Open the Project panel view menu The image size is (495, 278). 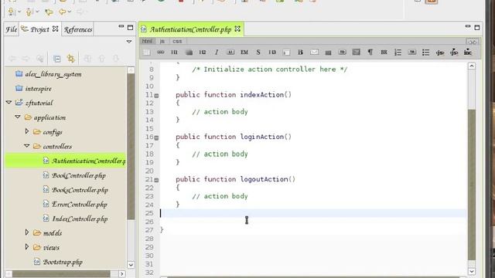pyautogui.click(x=129, y=42)
